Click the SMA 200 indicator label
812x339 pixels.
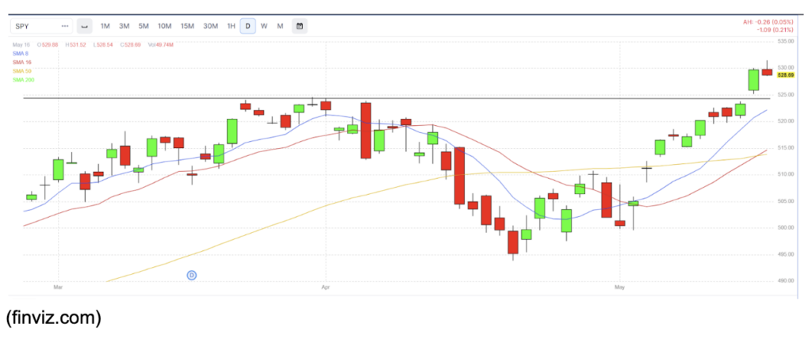point(23,80)
